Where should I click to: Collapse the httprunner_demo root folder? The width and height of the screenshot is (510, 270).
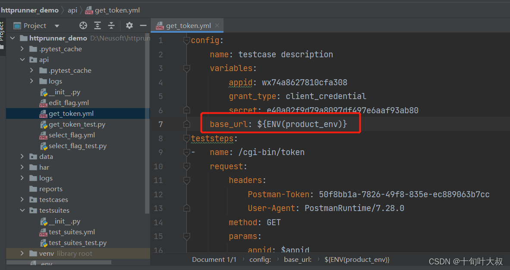pos(13,38)
